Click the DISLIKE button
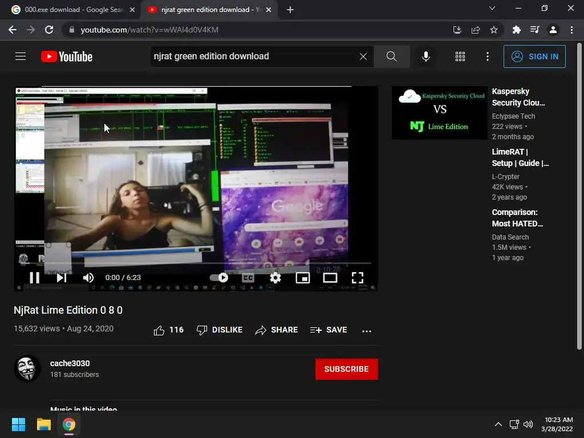584x438 pixels. click(220, 330)
